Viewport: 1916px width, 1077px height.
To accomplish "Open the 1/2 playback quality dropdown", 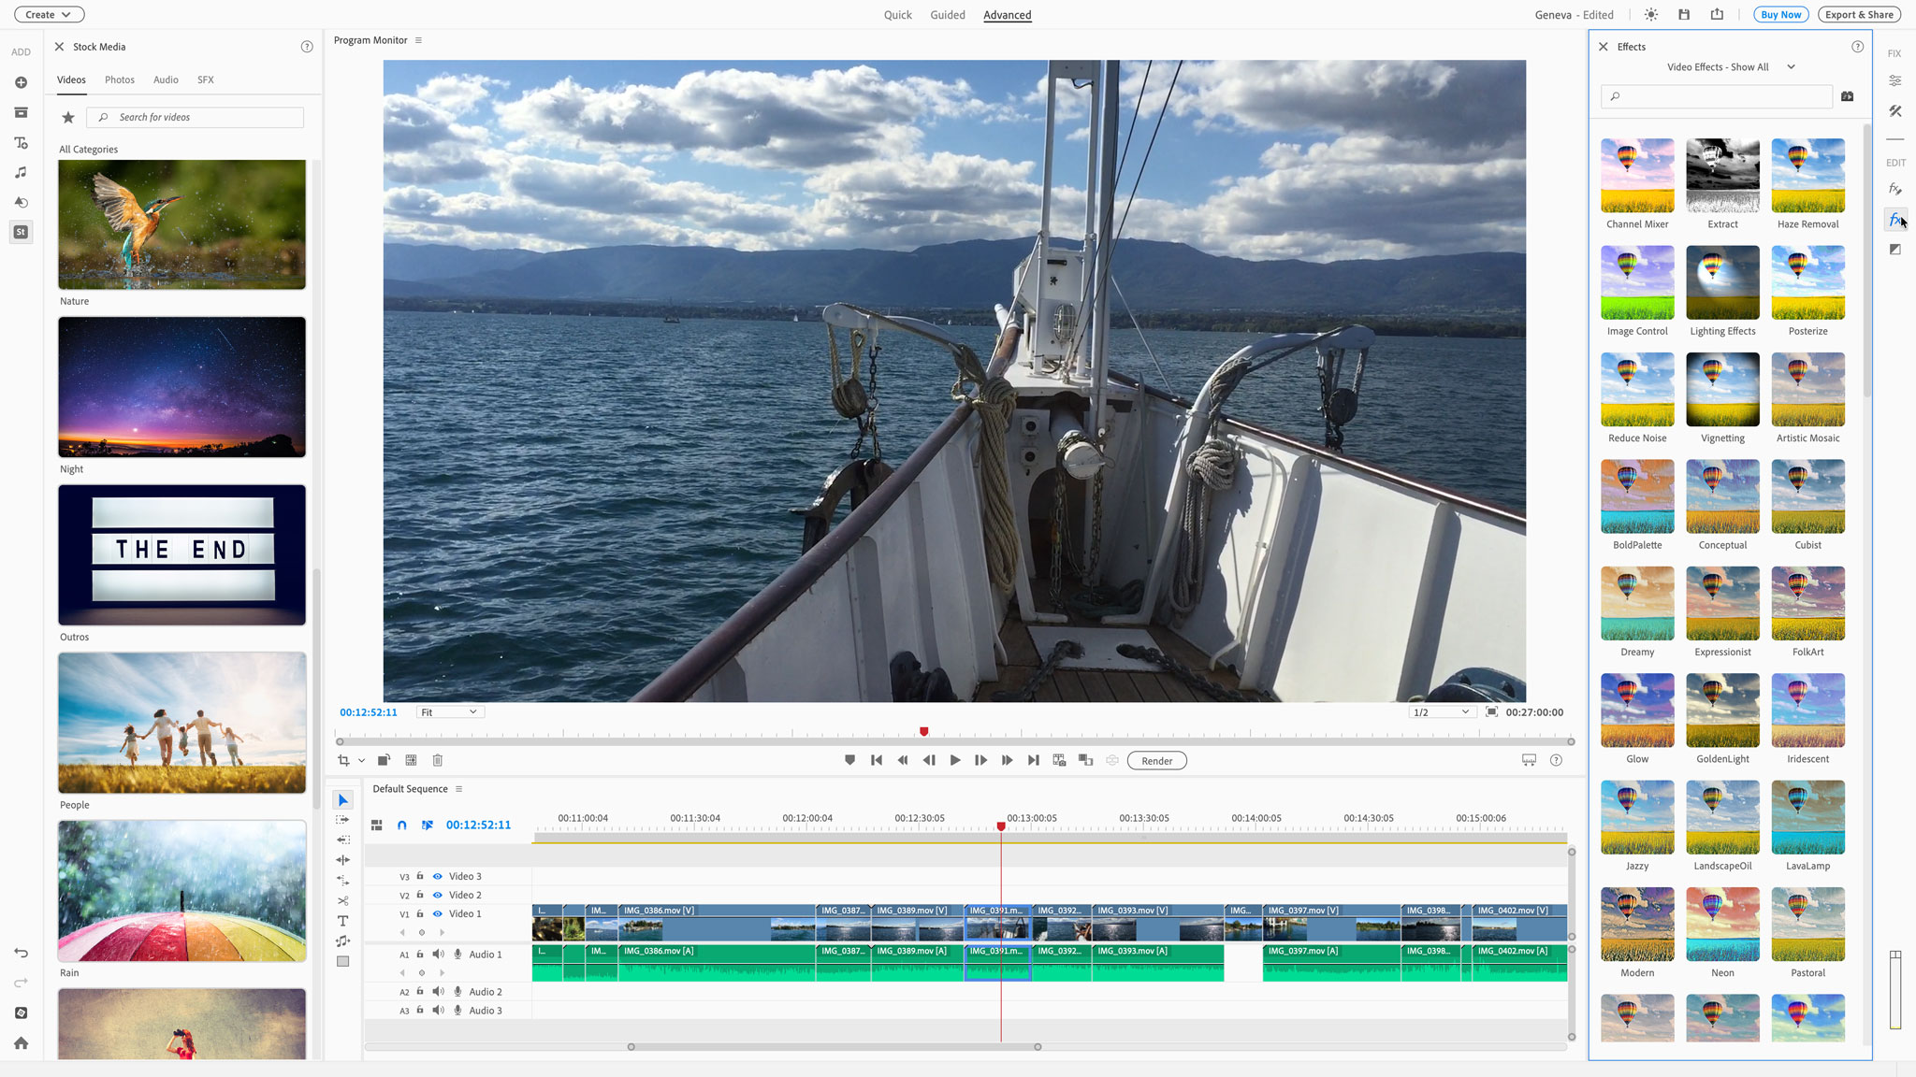I will click(x=1441, y=712).
